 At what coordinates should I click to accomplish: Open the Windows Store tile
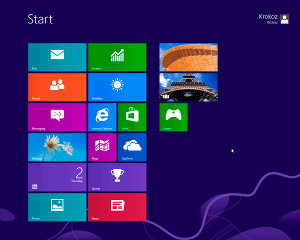point(132,117)
